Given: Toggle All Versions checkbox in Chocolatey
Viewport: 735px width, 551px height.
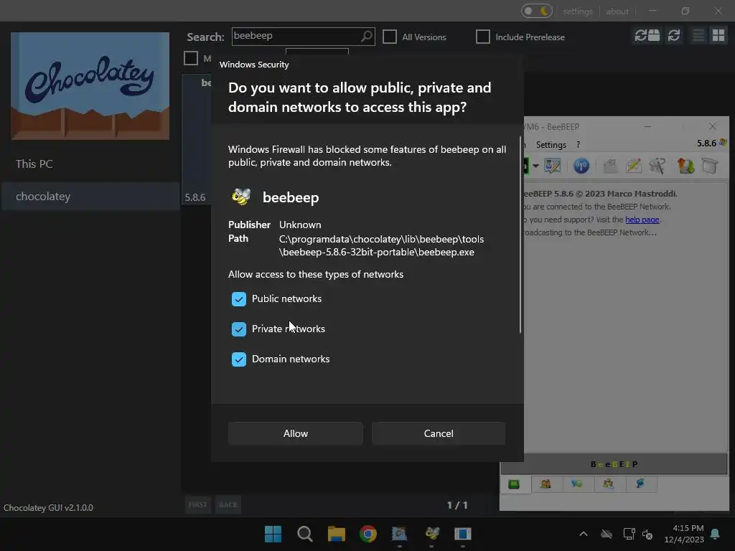Looking at the screenshot, I should click(390, 37).
